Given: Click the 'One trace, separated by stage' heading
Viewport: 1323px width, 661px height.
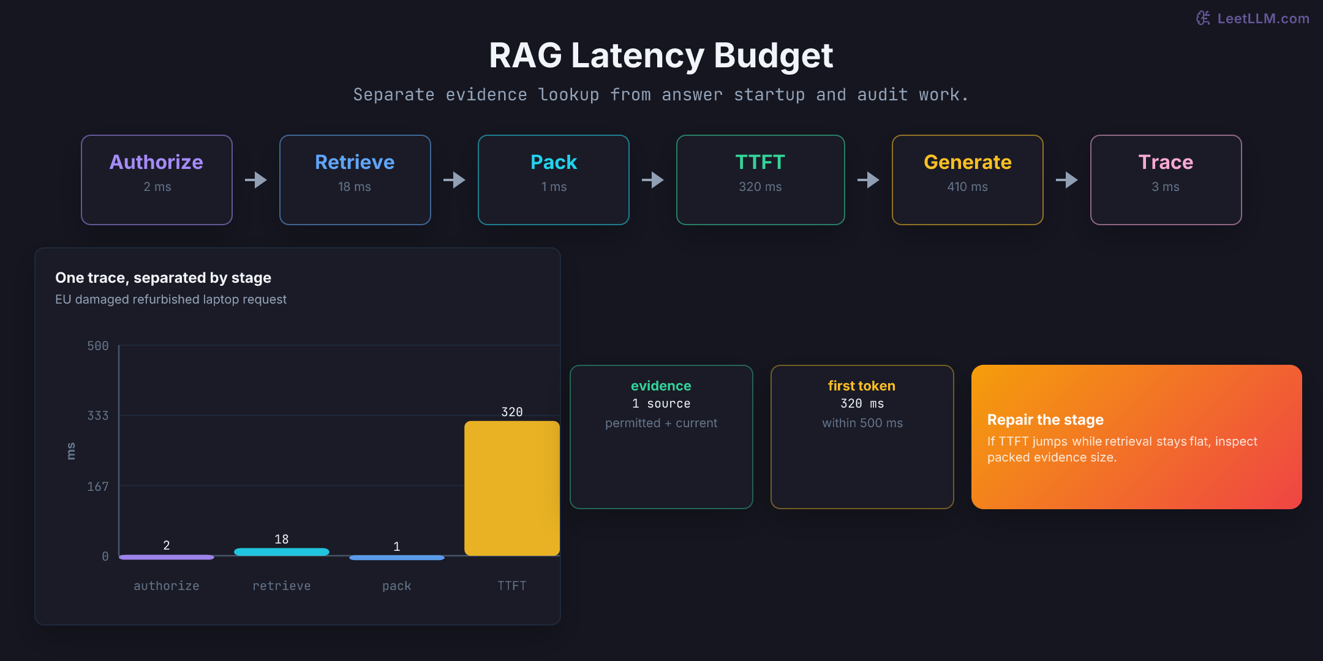Looking at the screenshot, I should [x=163, y=278].
